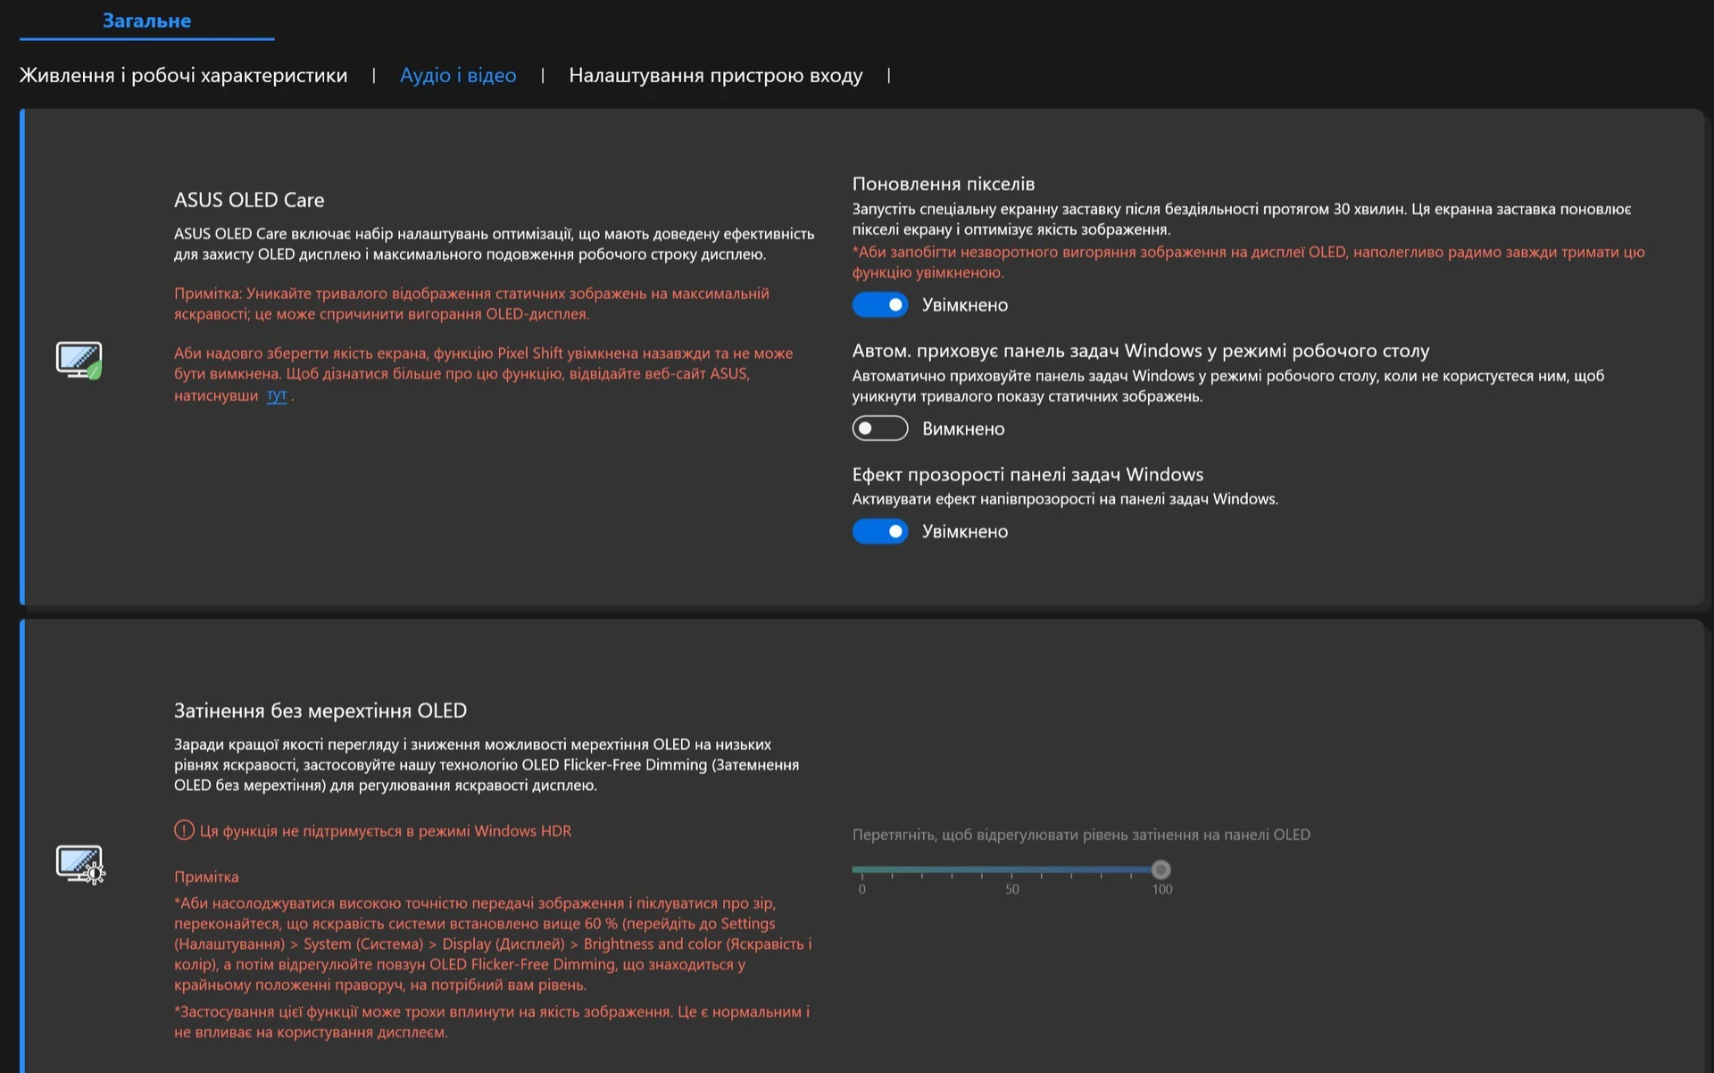
Task: Select the Аудіо і відео section
Action: tap(458, 75)
